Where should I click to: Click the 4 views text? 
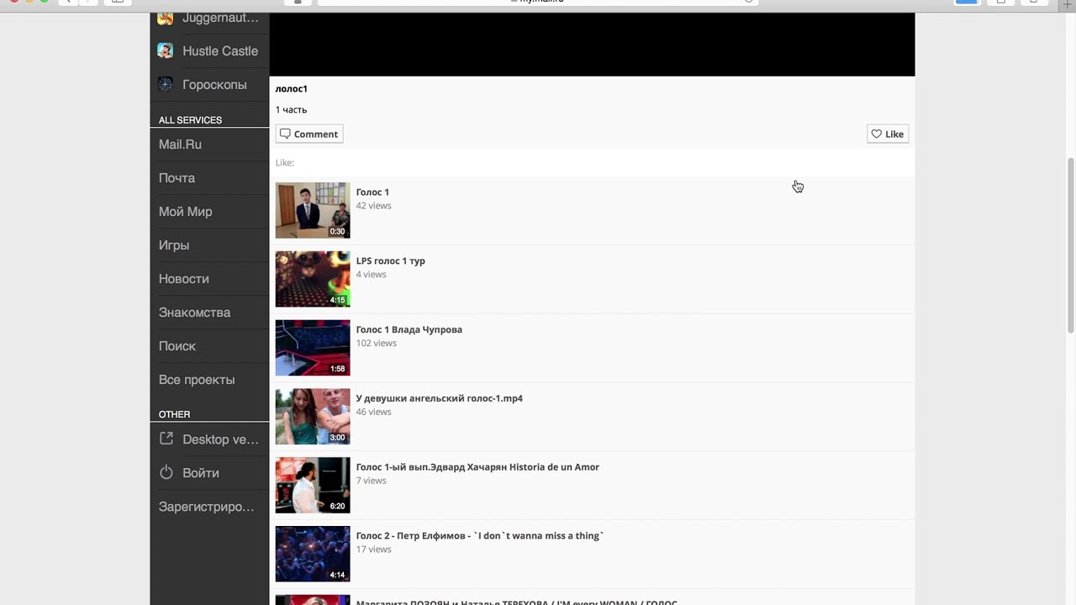[x=371, y=275]
